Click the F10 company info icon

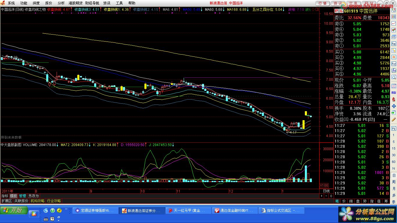point(394,44)
